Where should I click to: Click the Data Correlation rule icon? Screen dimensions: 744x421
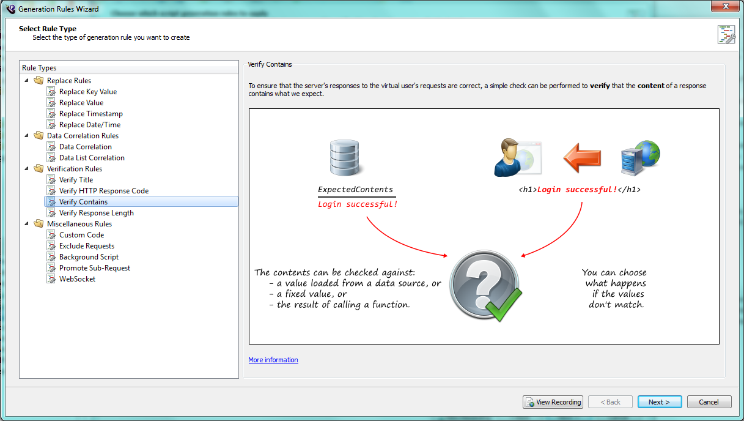click(51, 147)
